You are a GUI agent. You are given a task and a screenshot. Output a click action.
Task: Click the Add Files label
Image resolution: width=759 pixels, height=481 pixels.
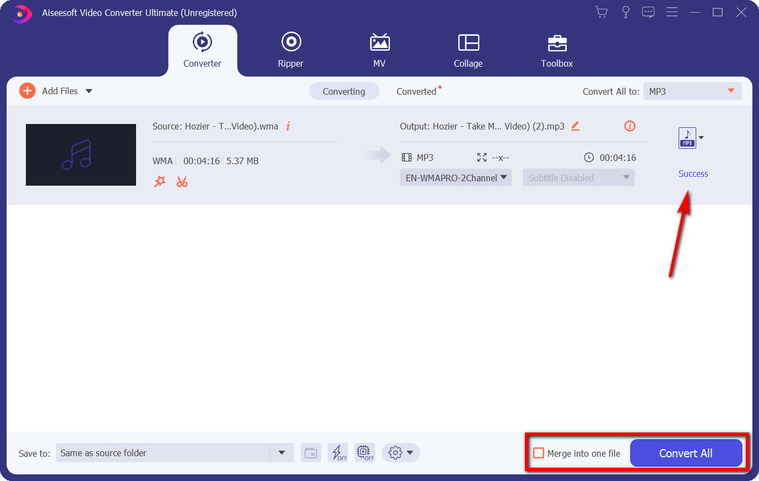[x=60, y=91]
